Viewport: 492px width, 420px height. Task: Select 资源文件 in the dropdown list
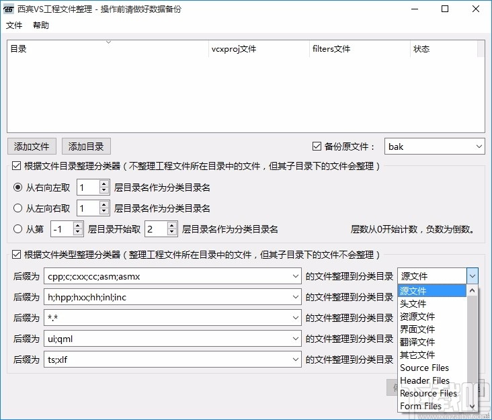pos(432,317)
